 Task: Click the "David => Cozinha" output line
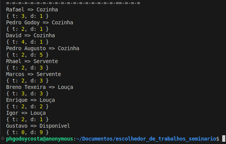(30, 35)
